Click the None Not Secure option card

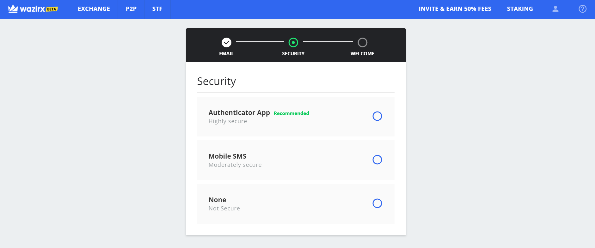coord(296,204)
